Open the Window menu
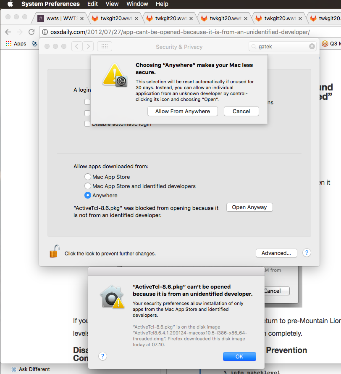The width and height of the screenshot is (341, 374). [137, 4]
